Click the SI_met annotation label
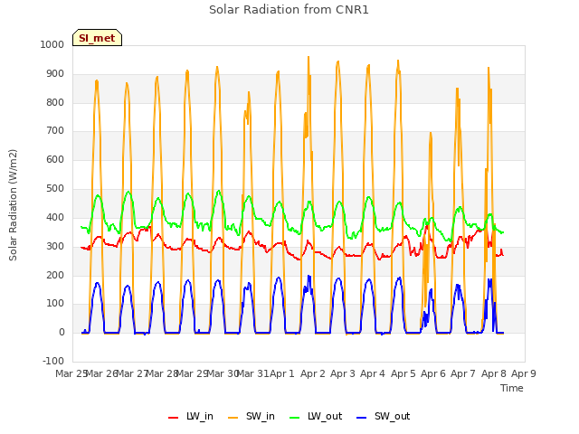The image size is (579, 434). tap(97, 38)
